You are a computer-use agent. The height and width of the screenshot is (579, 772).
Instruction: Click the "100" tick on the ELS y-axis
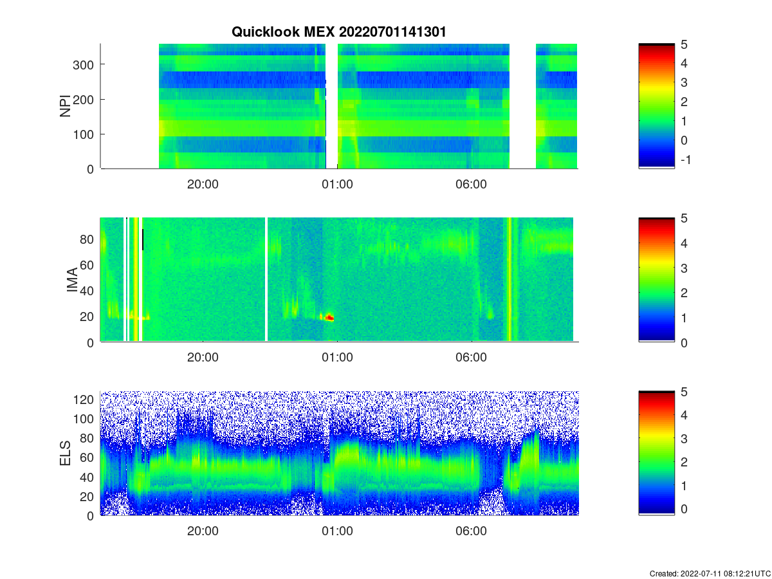pyautogui.click(x=85, y=419)
